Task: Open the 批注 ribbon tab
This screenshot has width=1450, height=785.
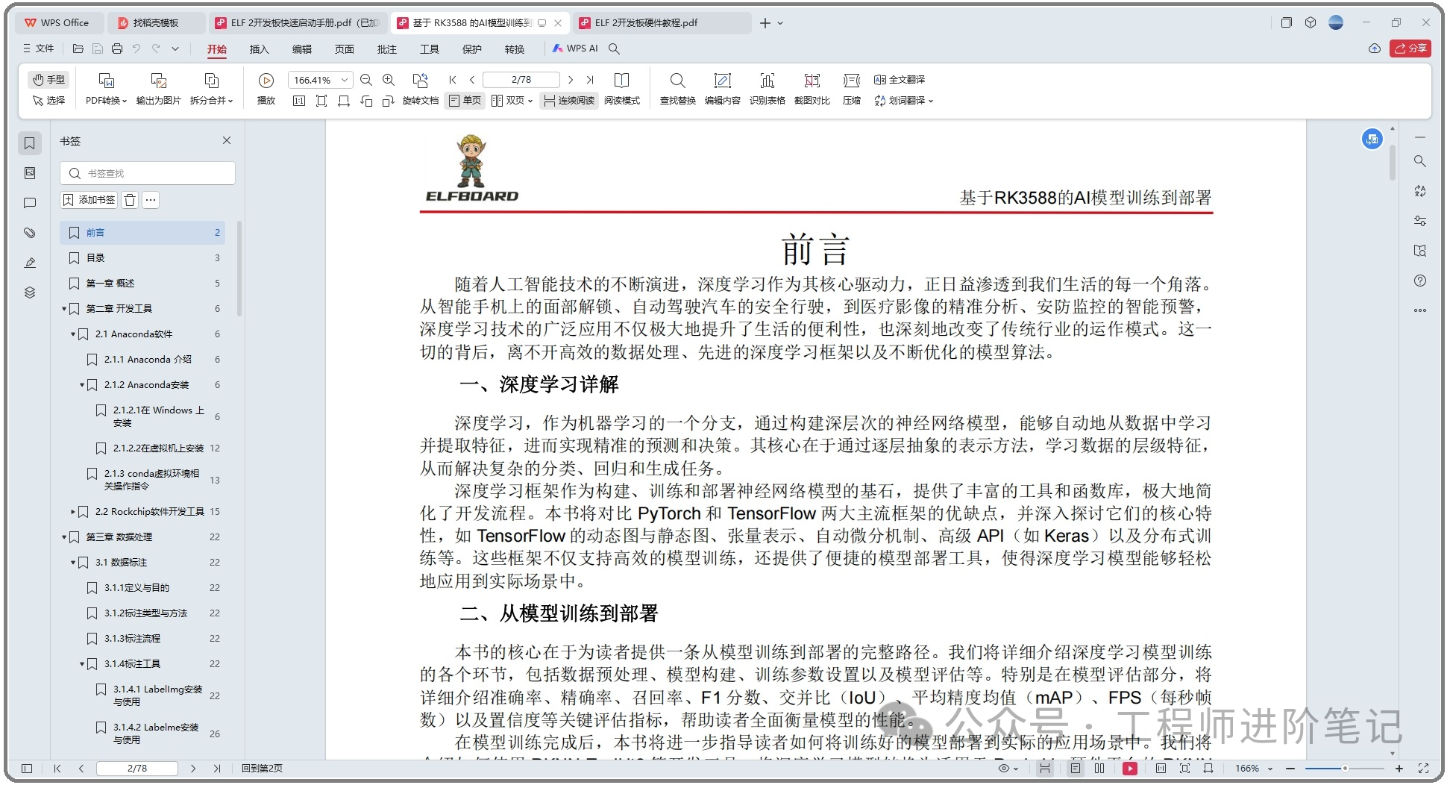Action: point(387,49)
